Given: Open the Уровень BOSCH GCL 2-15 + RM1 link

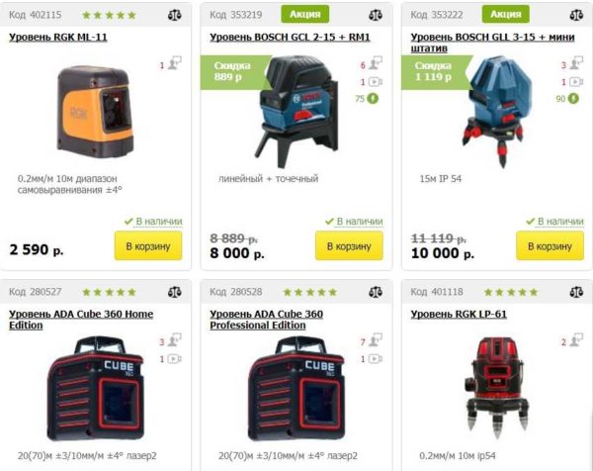Looking at the screenshot, I should [x=290, y=37].
